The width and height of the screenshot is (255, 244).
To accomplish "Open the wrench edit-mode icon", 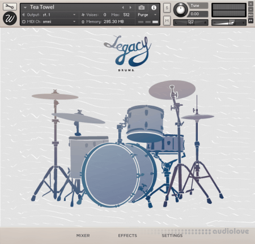I will tap(10, 7).
